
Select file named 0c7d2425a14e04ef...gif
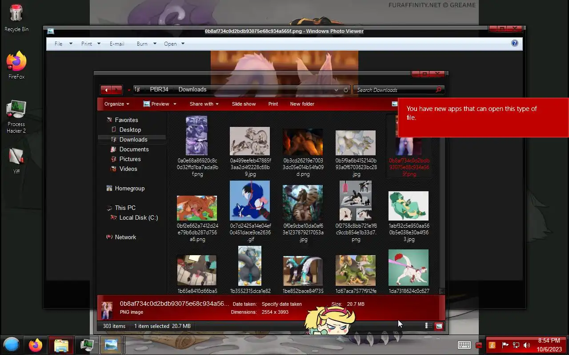coord(250,212)
